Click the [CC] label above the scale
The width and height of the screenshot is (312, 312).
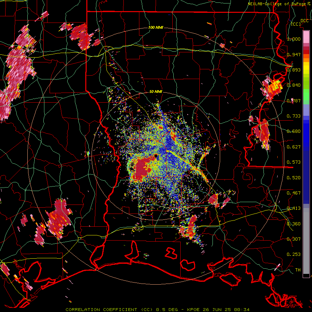(296, 24)
